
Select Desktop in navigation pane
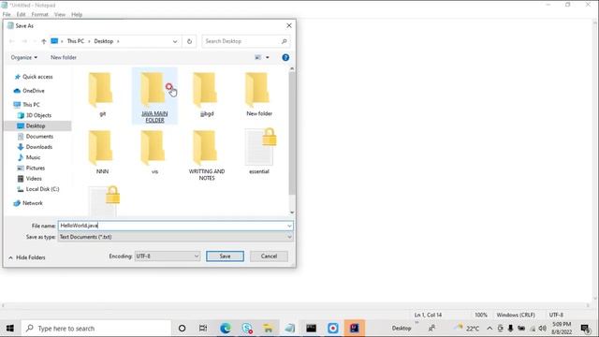37,125
